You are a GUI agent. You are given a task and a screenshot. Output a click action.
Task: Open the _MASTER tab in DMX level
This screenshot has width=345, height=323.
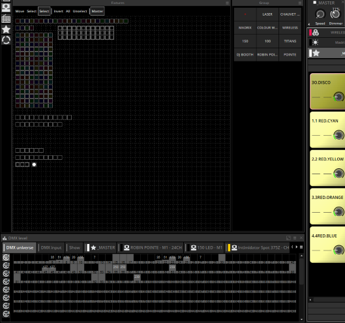tap(100, 248)
